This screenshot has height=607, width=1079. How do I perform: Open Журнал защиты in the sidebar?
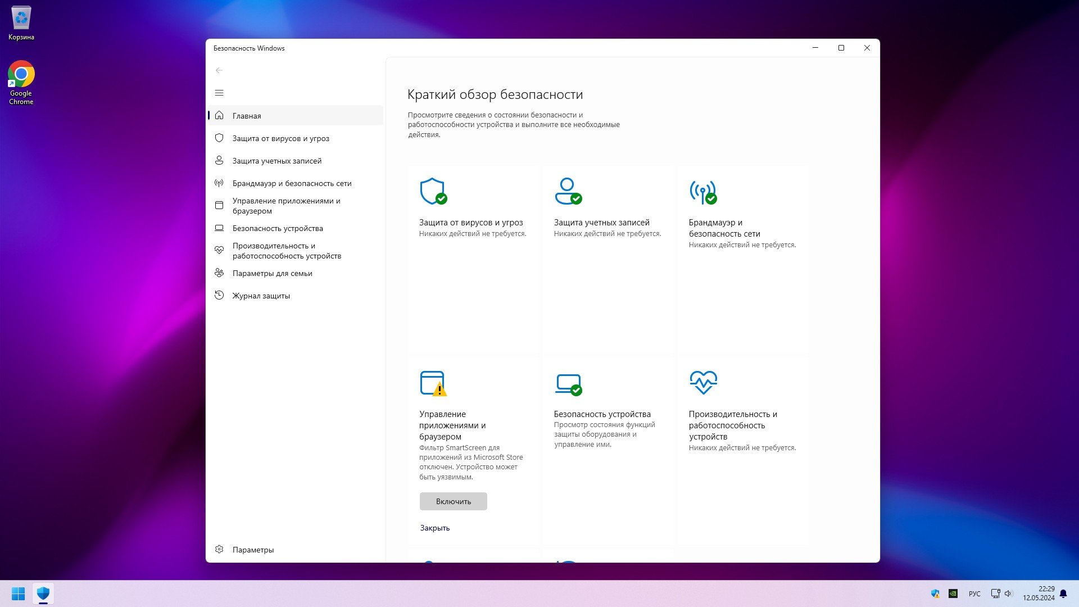(x=261, y=296)
